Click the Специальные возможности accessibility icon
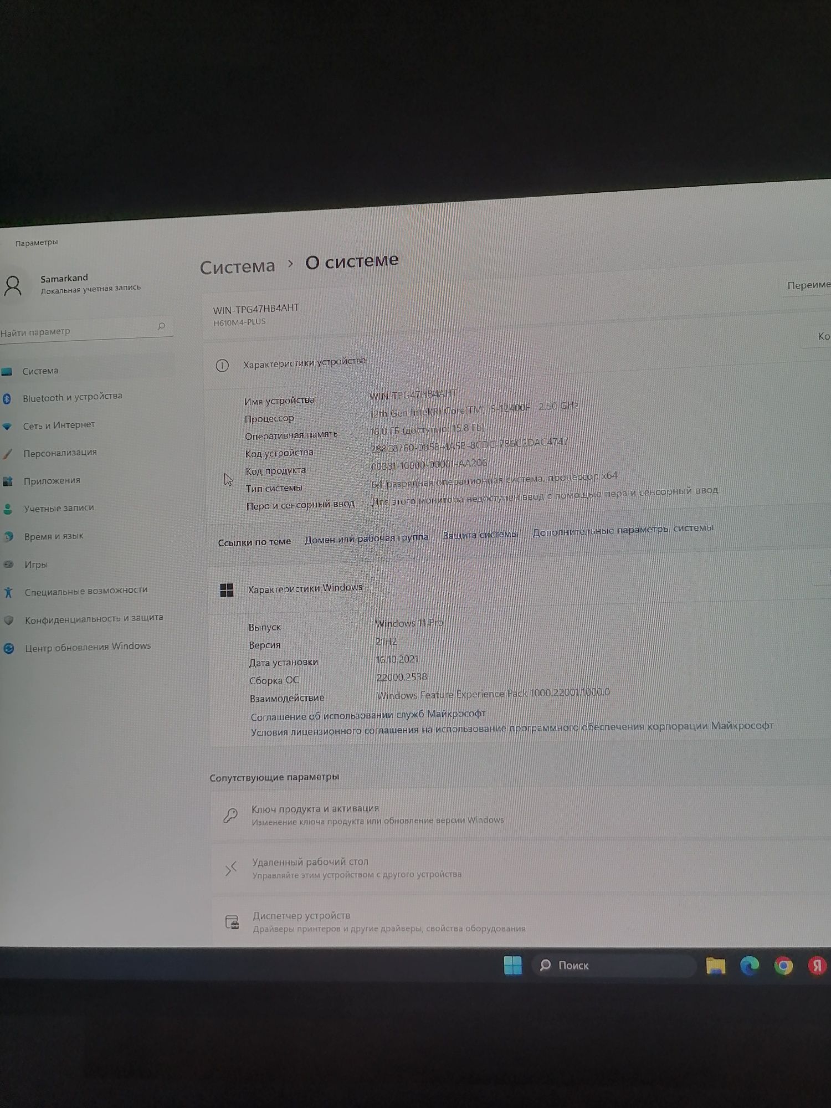Image resolution: width=831 pixels, height=1108 pixels. click(x=8, y=592)
